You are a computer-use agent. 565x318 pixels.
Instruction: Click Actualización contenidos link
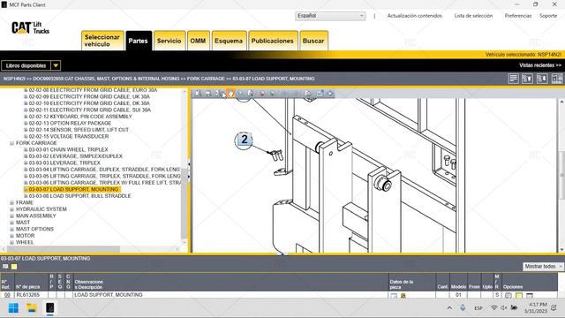coord(415,16)
